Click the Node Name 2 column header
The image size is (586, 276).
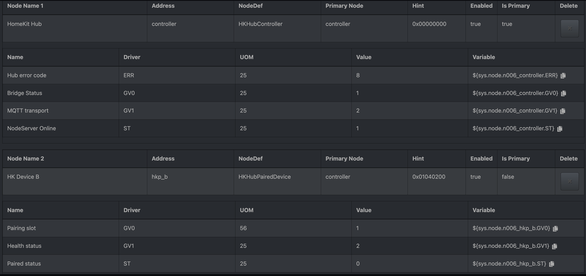pyautogui.click(x=25, y=159)
